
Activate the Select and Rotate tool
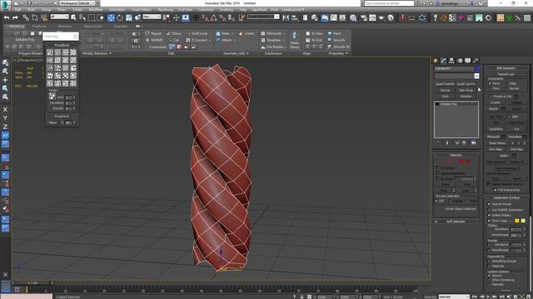click(120, 17)
